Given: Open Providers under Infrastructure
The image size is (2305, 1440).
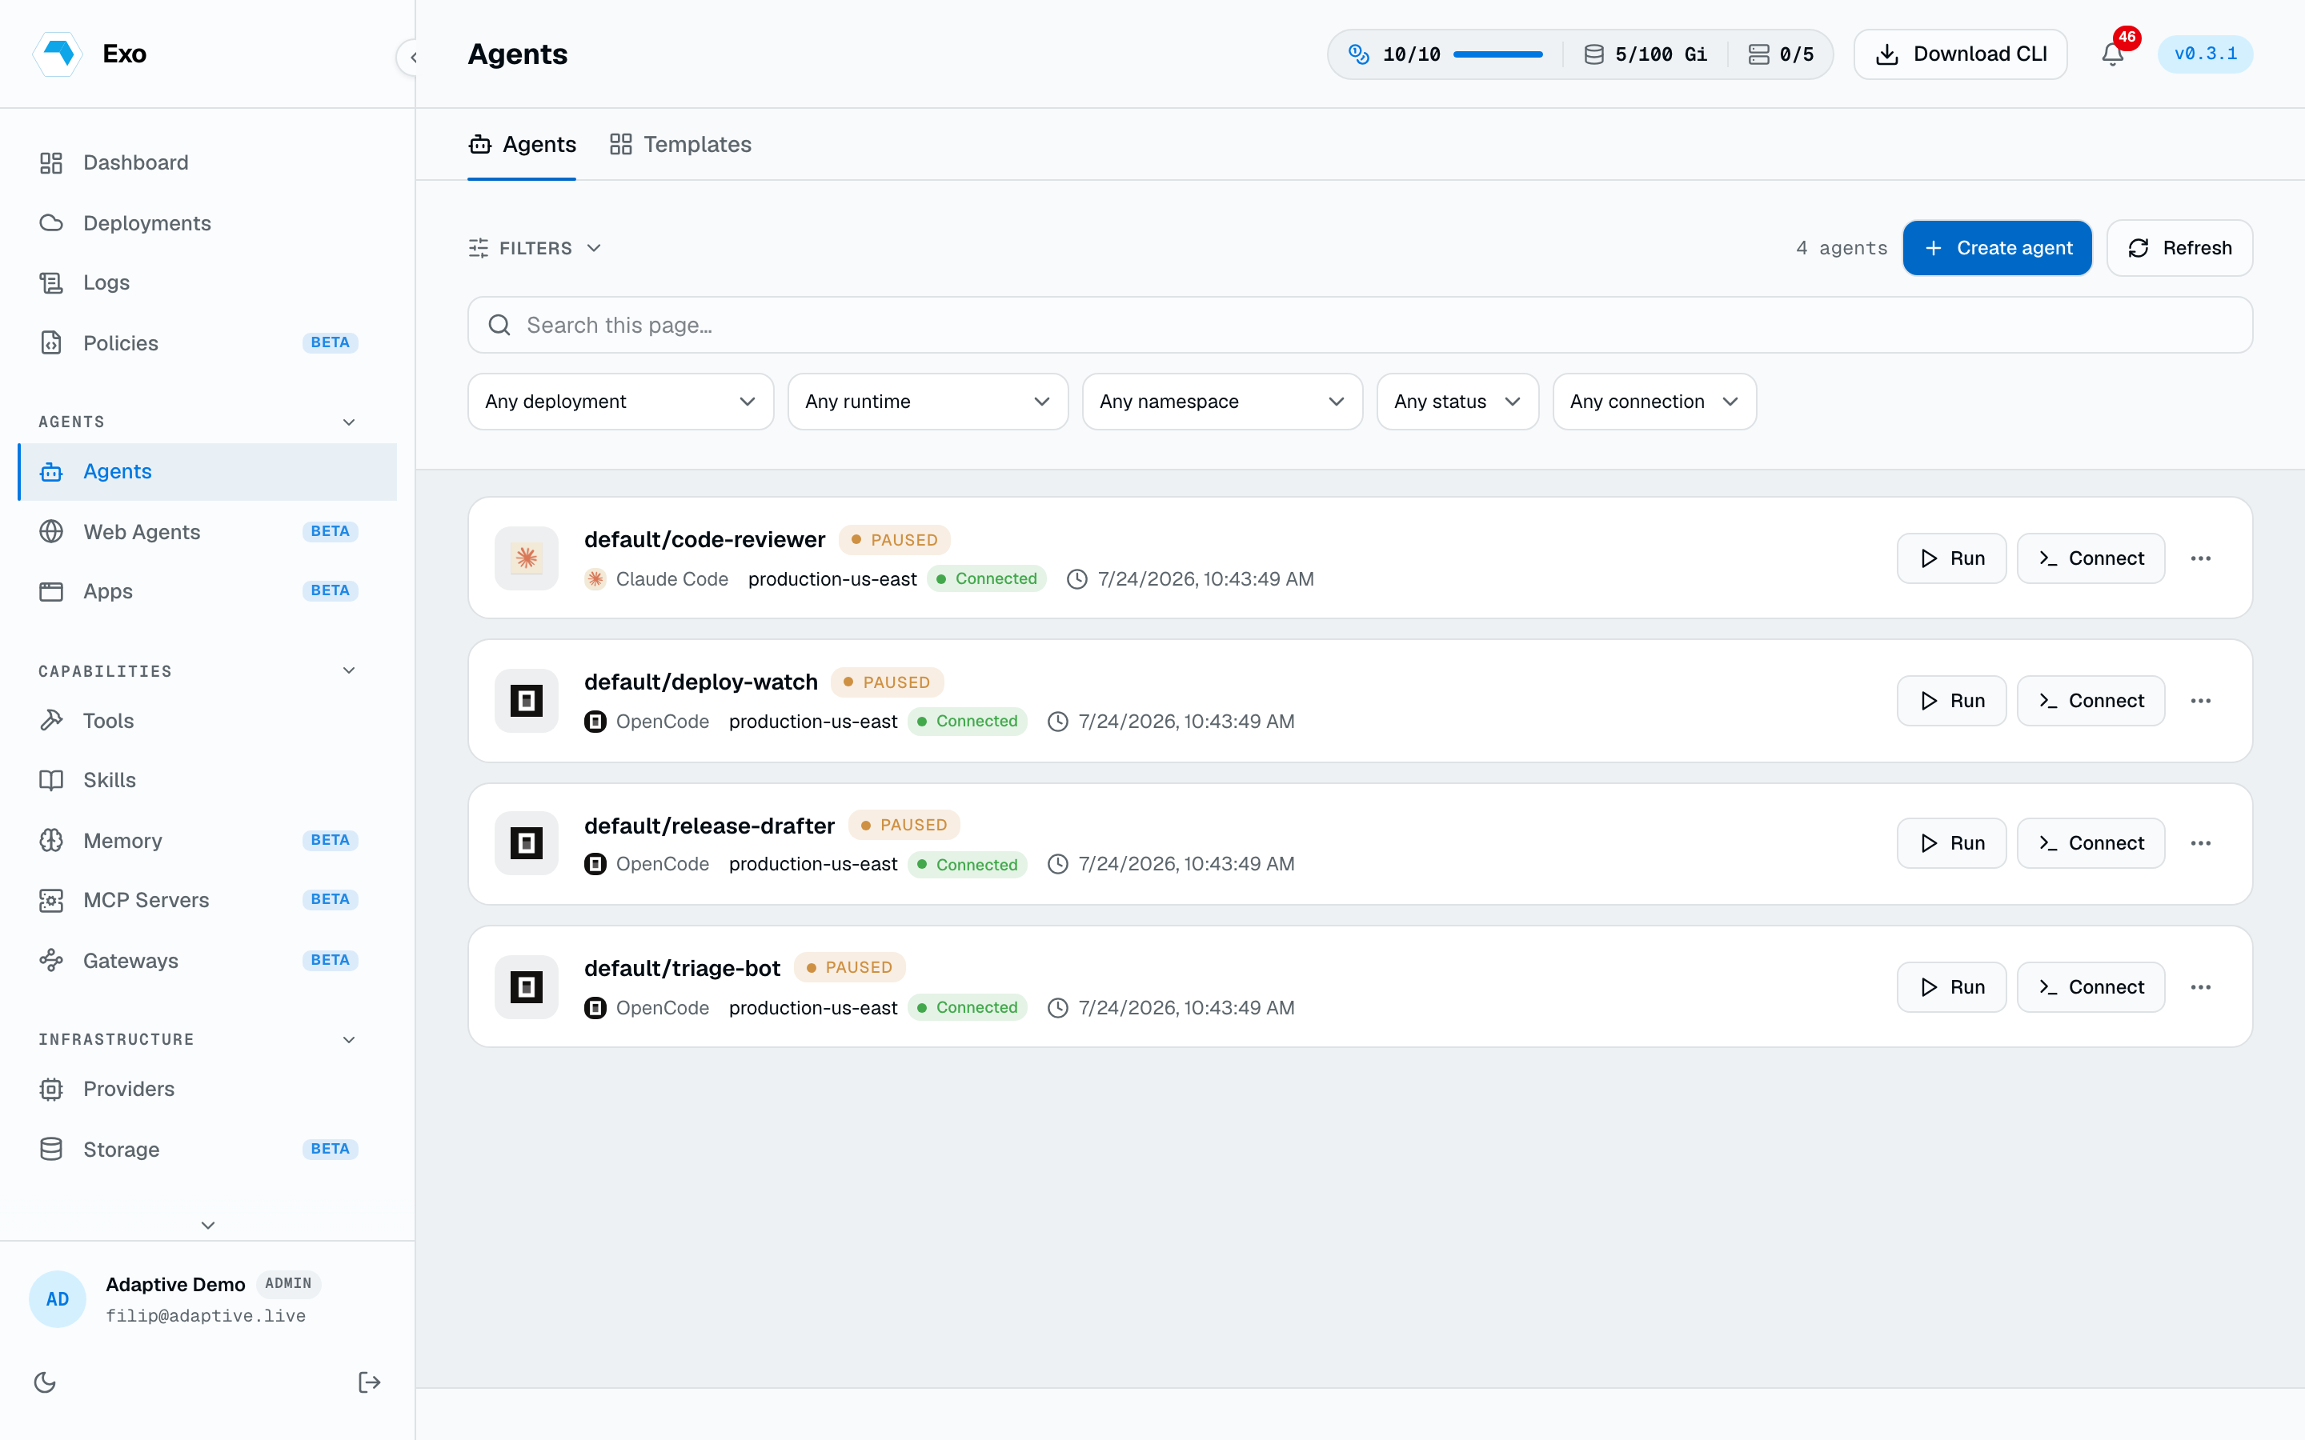Looking at the screenshot, I should (207, 1089).
